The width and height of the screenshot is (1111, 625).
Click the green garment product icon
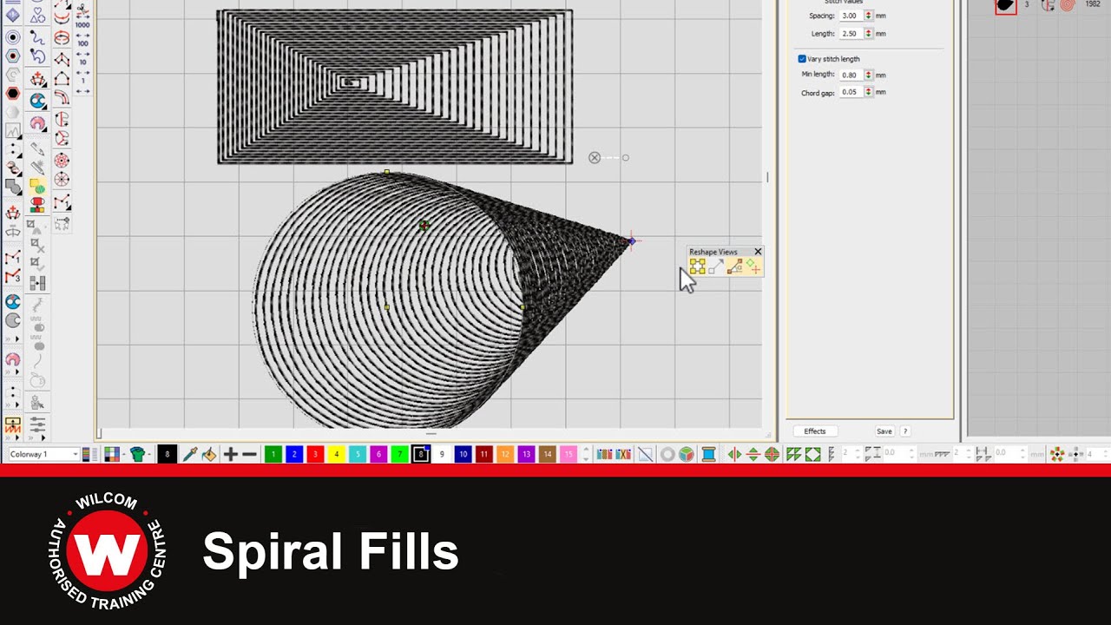[137, 454]
